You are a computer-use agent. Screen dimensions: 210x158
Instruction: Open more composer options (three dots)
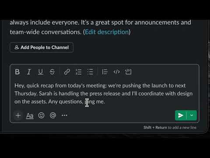pyautogui.click(x=64, y=115)
